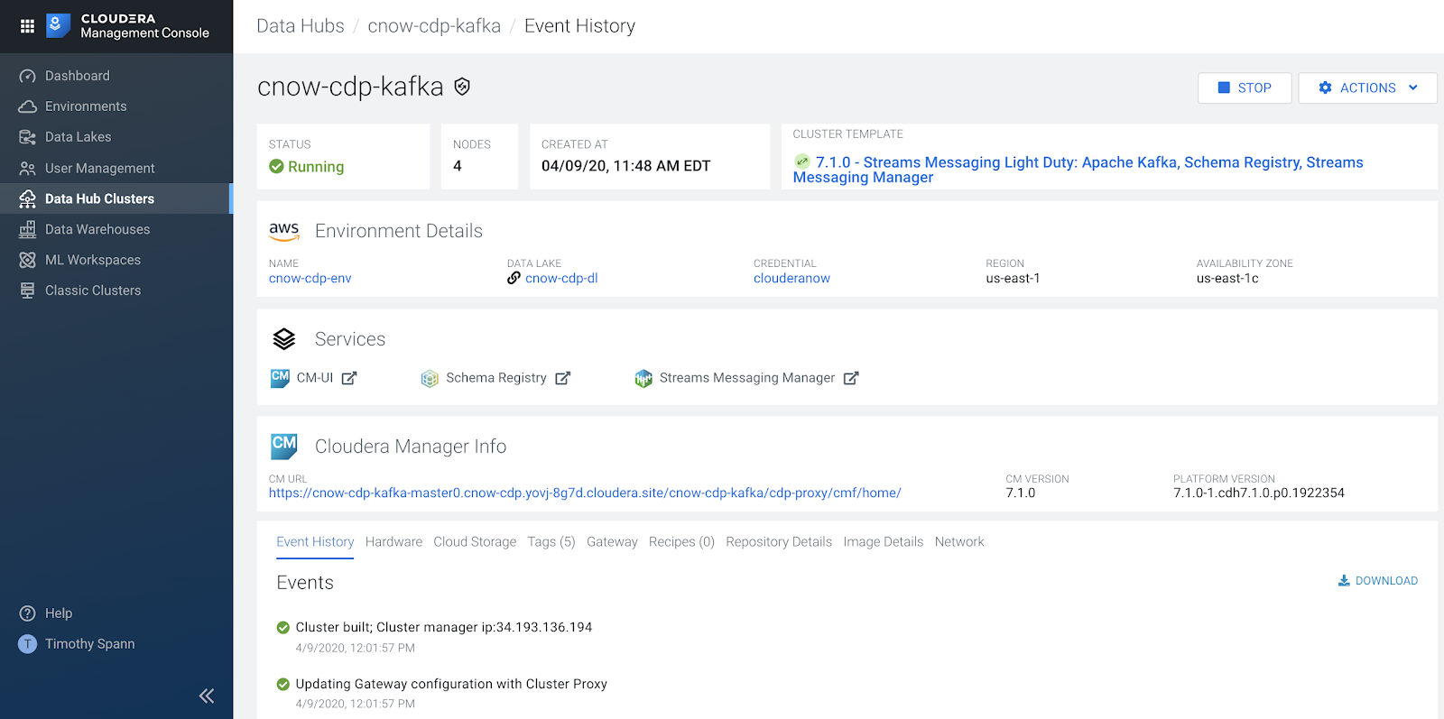Select the Recipes (0) tab
The width and height of the screenshot is (1444, 719).
coord(681,541)
